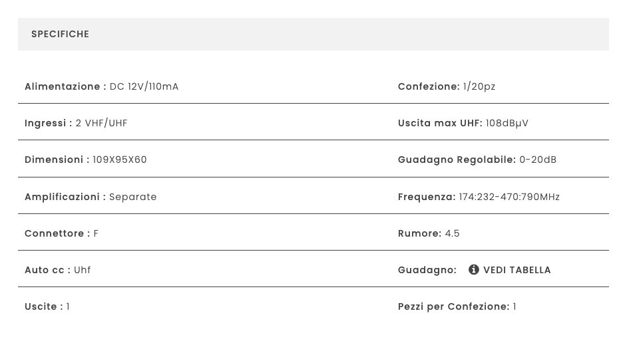Click the Guadagno Regolabile 0-20dB entry

477,160
